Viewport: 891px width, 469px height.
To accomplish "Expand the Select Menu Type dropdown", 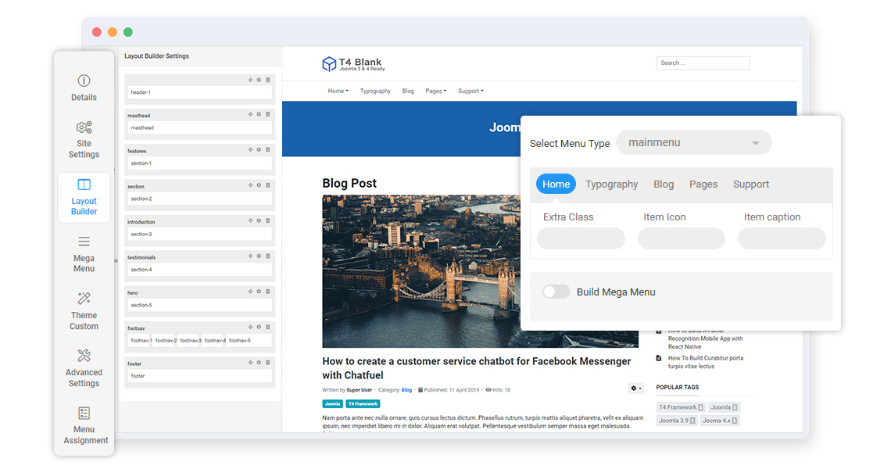I will [x=693, y=143].
